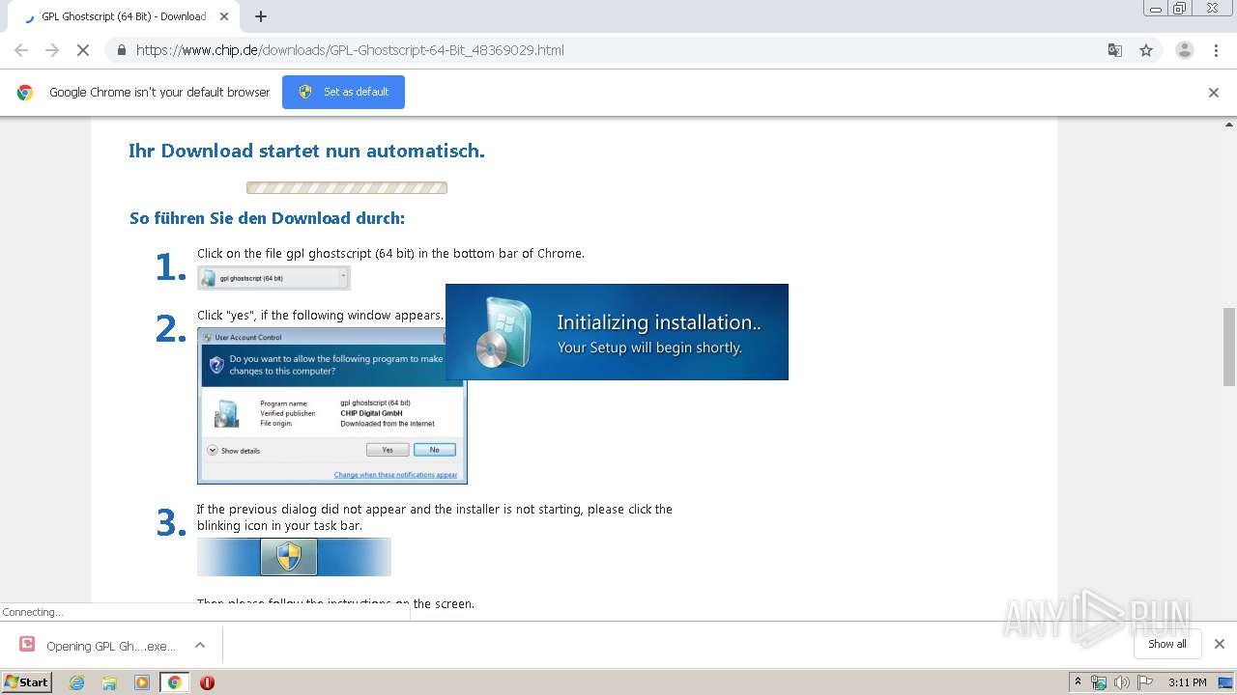Click scrollbar up arrow

1229,124
